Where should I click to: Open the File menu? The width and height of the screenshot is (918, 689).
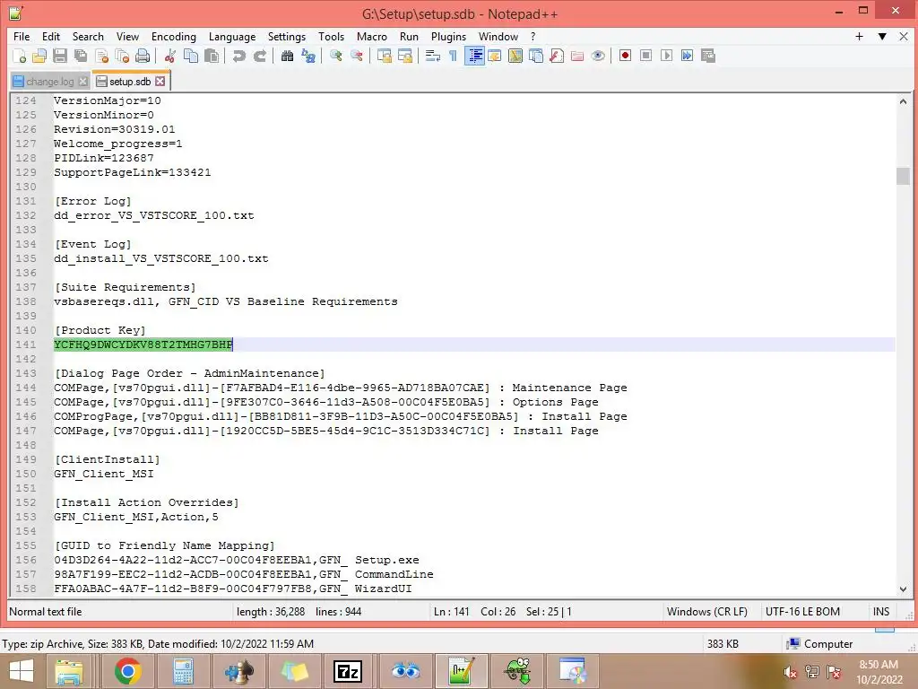click(x=22, y=36)
